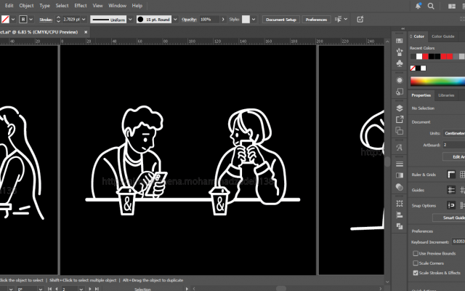Open stroke weight dropdown arrow
Screen dimensions: 465x291
[84, 20]
